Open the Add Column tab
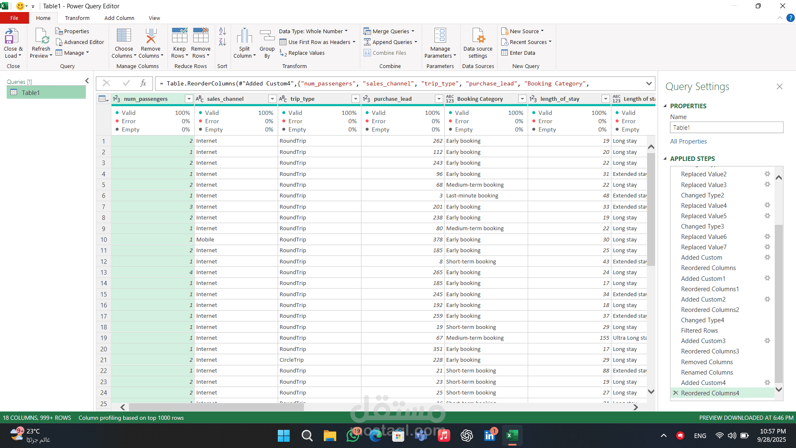Screen dimensions: 796x448 click(119, 18)
